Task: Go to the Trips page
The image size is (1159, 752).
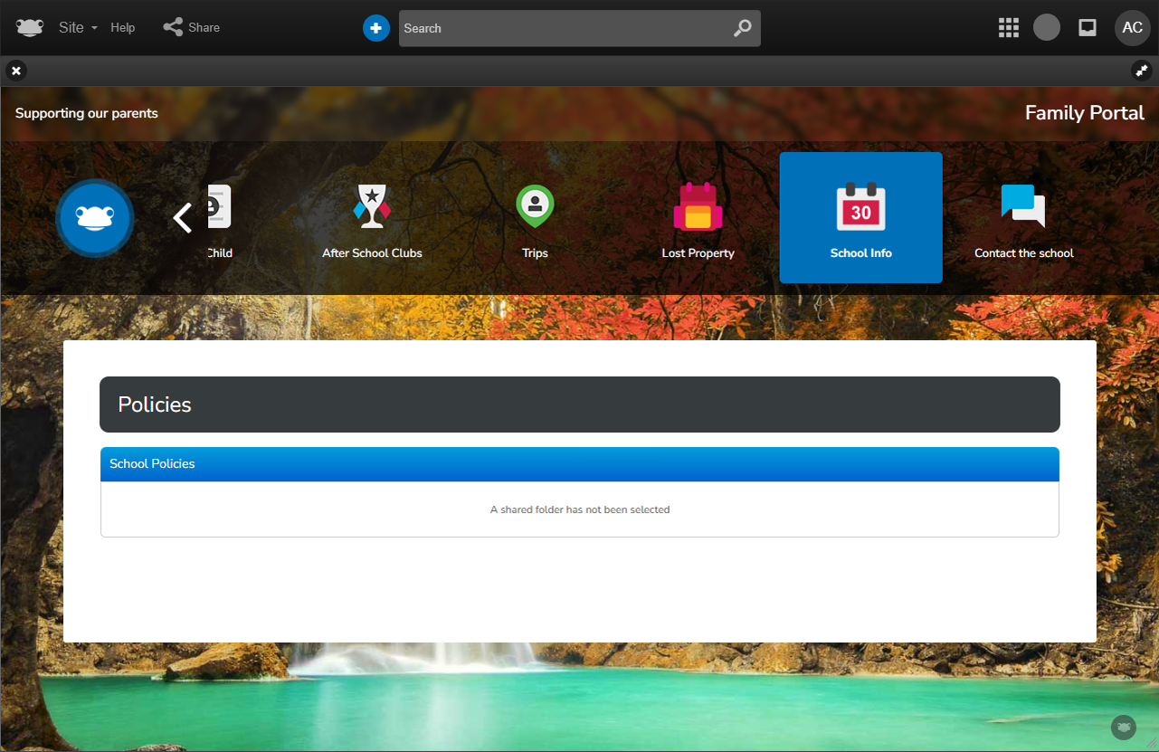Action: click(x=535, y=220)
